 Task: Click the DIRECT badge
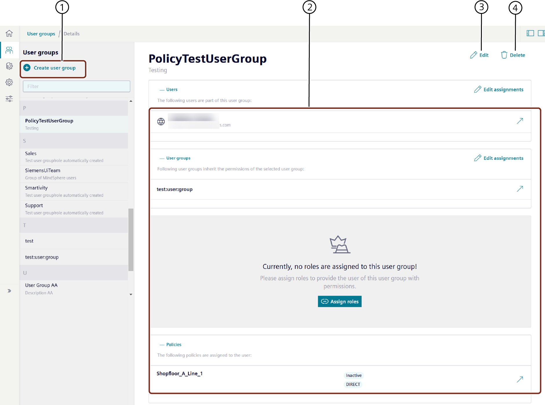[x=353, y=384]
